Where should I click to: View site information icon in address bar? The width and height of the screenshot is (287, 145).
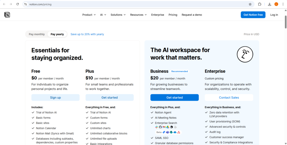click(x=26, y=4)
